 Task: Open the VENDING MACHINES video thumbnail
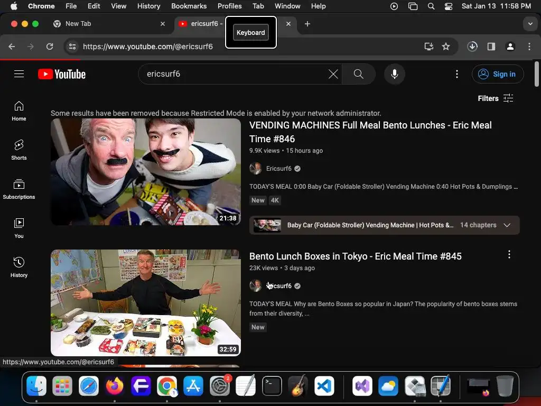coord(146,172)
